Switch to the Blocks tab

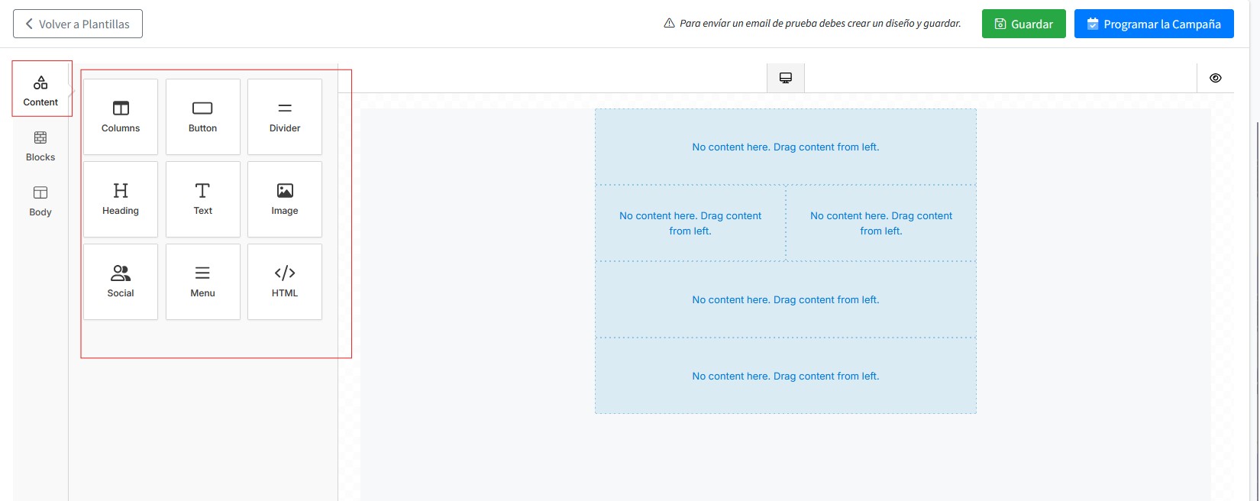[40, 146]
